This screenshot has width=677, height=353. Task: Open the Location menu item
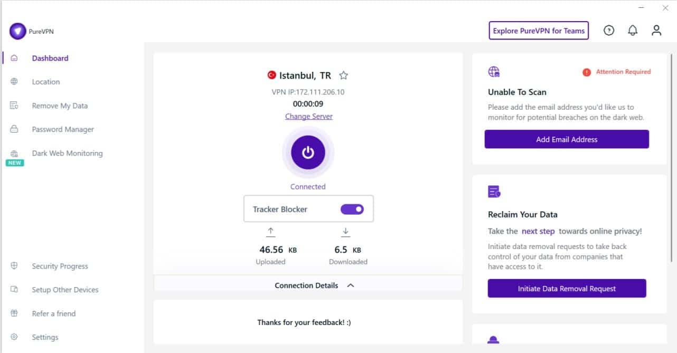[46, 82]
